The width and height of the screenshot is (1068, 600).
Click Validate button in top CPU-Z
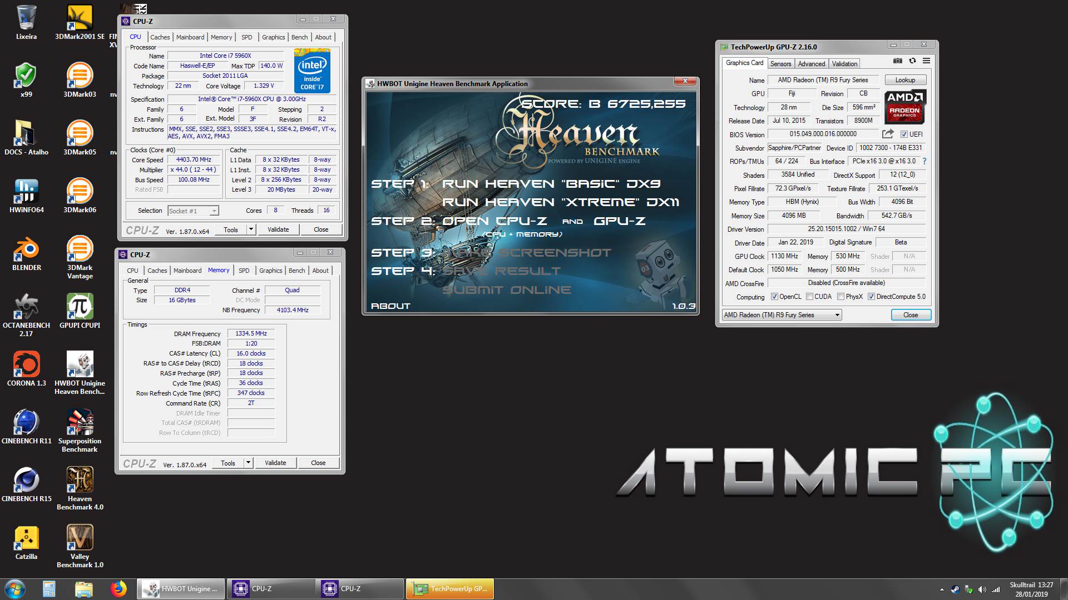click(x=278, y=229)
